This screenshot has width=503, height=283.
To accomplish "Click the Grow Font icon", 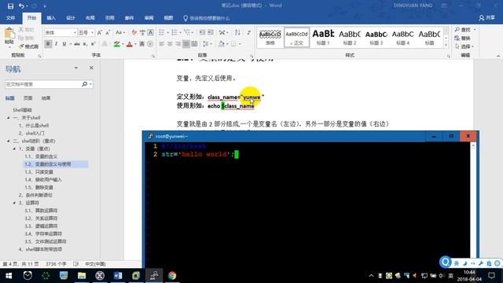I will pyautogui.click(x=100, y=32).
